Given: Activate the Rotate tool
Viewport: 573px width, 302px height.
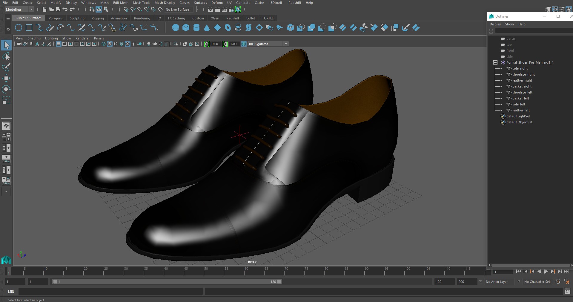Looking at the screenshot, I should click(x=6, y=89).
